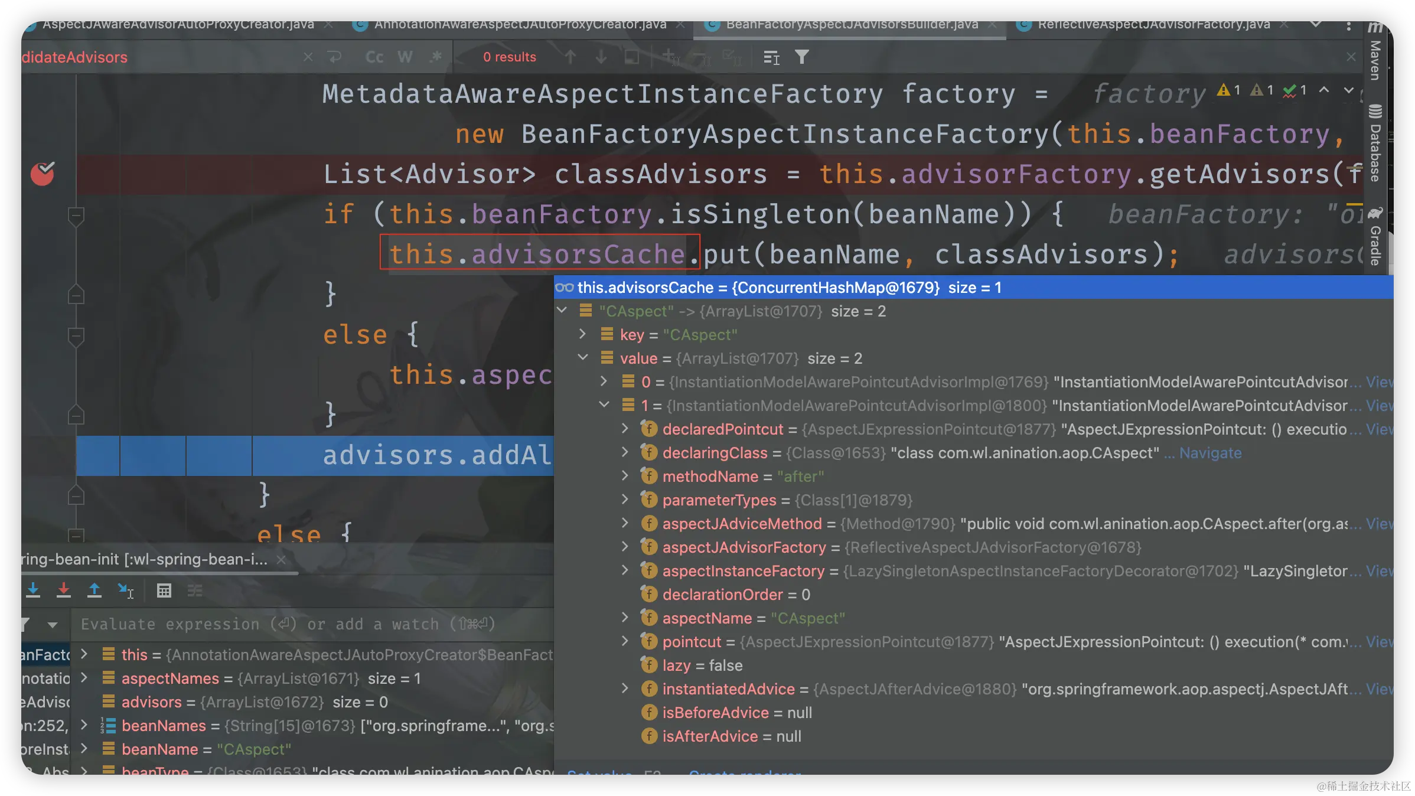This screenshot has width=1415, height=796.
Task: Toggle Match Case search option
Action: pos(374,57)
